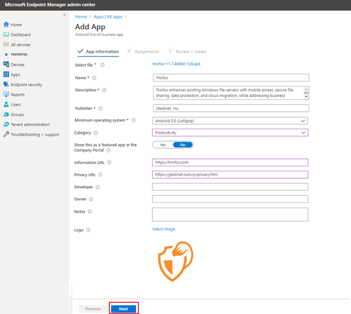Screen dimensions: 351x314
Task: Open Dashboard label in sidebar menu
Action: click(x=21, y=35)
